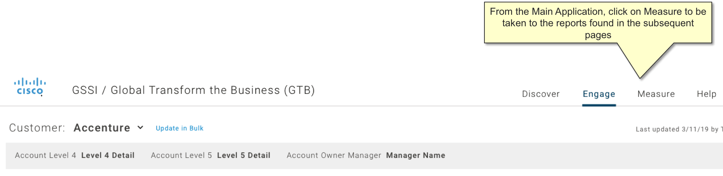The height and width of the screenshot is (176, 723).
Task: Click the GSSI / Global Transform the Business title
Action: (193, 90)
